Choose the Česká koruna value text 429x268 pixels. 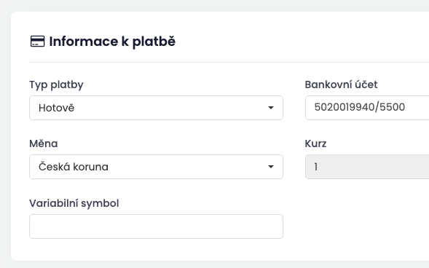pos(74,167)
